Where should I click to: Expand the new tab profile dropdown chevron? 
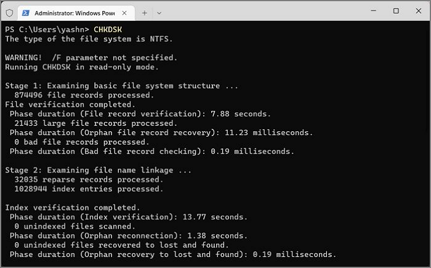[x=159, y=12]
